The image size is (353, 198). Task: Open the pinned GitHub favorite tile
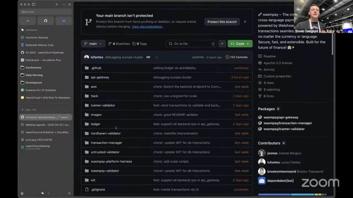46,21
